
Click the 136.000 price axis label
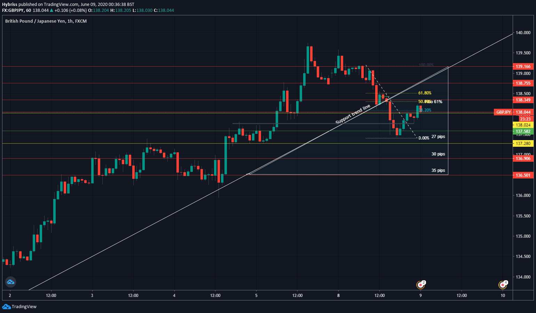point(523,196)
